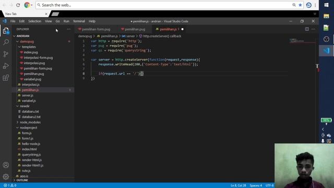Open the Extensions view

point(6,78)
